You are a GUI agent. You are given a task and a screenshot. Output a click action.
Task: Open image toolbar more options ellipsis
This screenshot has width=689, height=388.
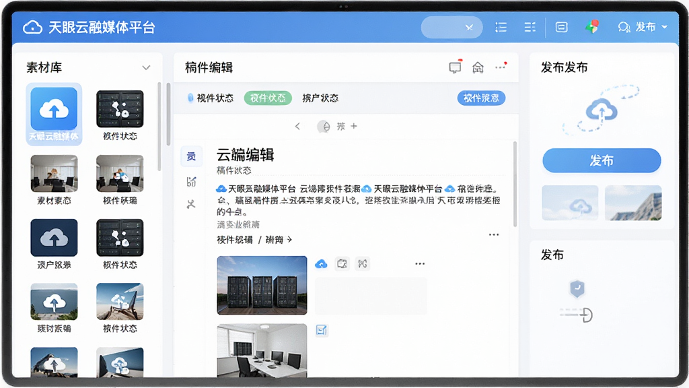(420, 264)
